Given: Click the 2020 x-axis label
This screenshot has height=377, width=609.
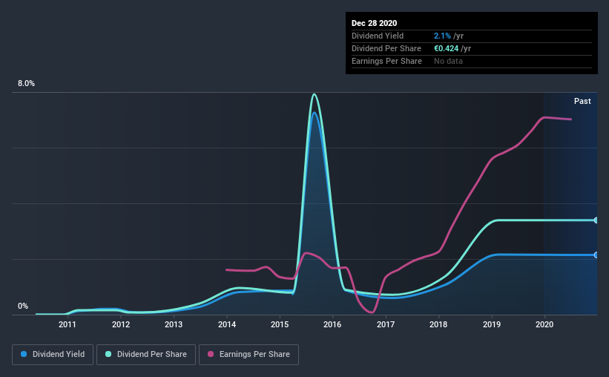Looking at the screenshot, I should coord(544,324).
